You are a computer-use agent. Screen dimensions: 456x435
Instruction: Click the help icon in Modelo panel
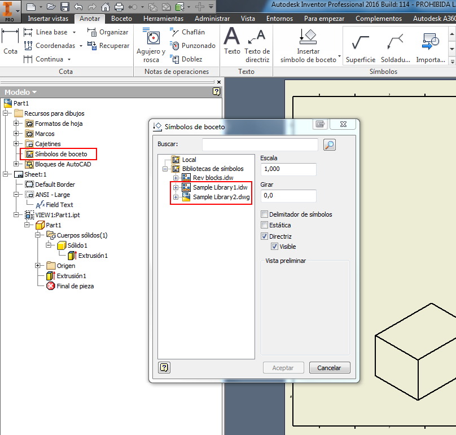[216, 92]
